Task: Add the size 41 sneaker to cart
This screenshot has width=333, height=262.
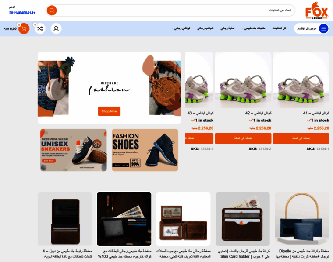Action: coord(301,138)
